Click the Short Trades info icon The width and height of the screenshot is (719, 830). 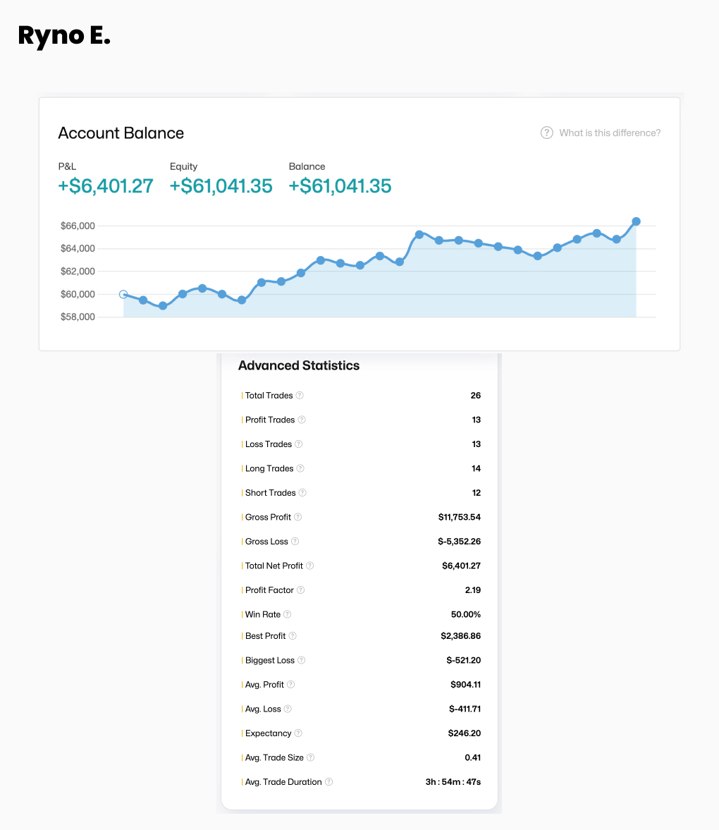(x=303, y=493)
